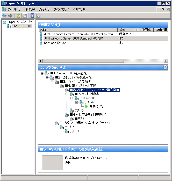This screenshot has height=181, width=172.
Task: Collapse the test snap3 node
Action: (71, 98)
